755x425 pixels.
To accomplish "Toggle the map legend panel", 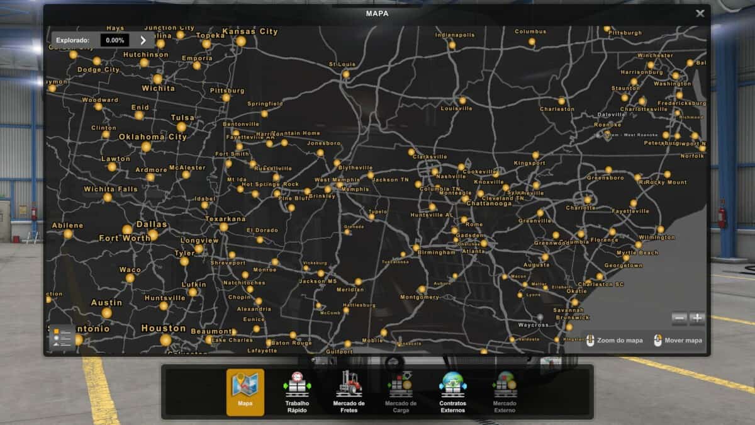I will (62, 336).
